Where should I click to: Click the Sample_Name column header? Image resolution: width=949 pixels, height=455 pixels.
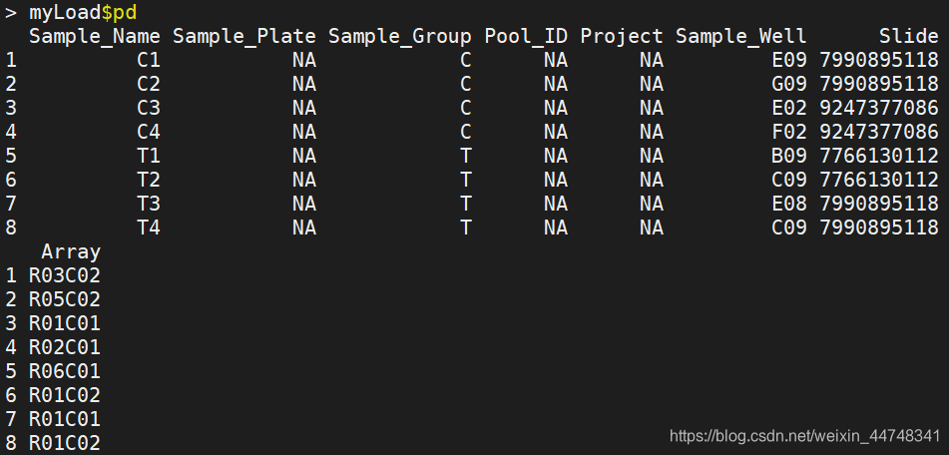(x=95, y=37)
